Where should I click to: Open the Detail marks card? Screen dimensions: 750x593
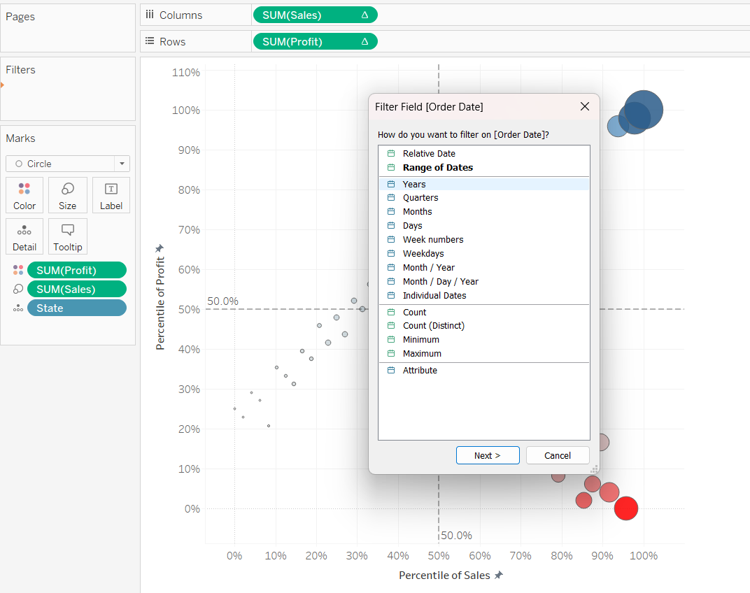24,236
